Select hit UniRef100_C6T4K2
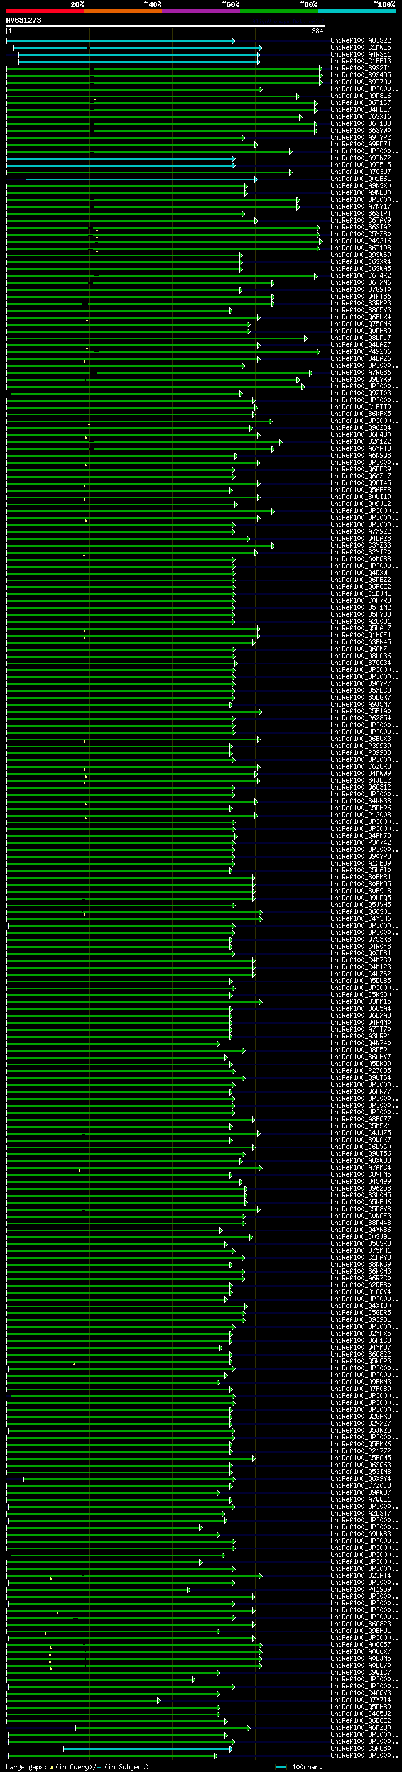Image resolution: width=402 pixels, height=1772 pixels. [361, 276]
